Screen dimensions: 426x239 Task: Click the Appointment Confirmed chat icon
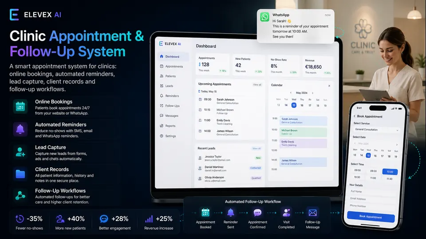257,213
